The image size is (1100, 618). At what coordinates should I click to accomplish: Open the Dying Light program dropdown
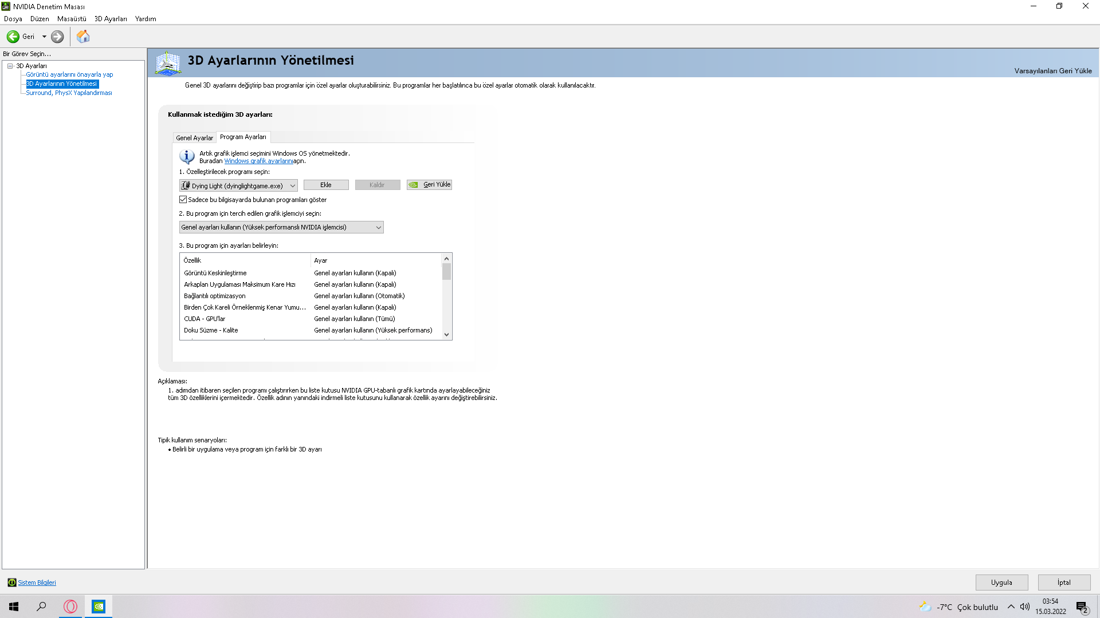[x=238, y=185]
